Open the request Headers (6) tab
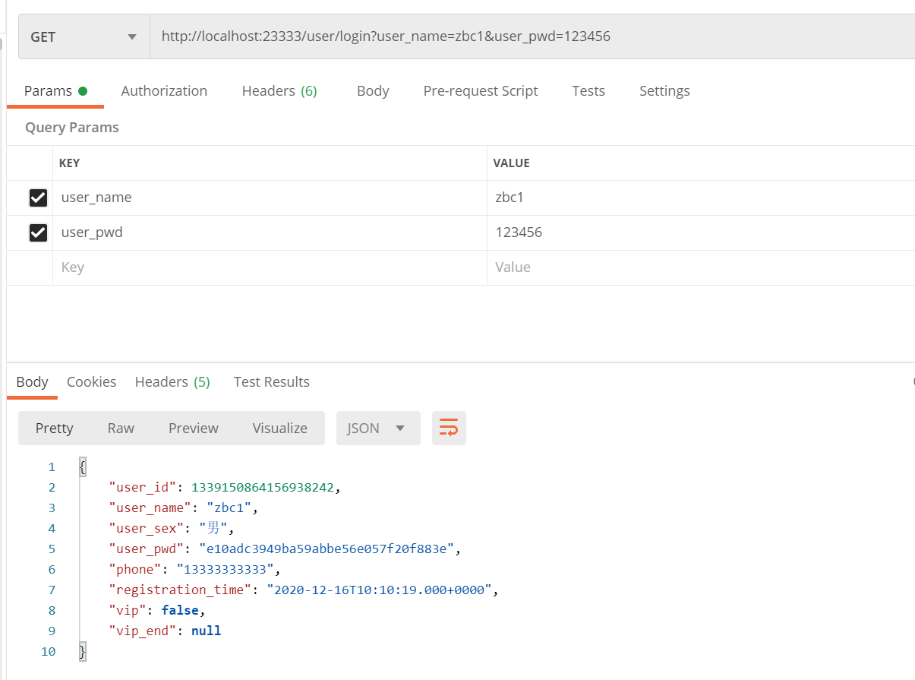 click(279, 91)
